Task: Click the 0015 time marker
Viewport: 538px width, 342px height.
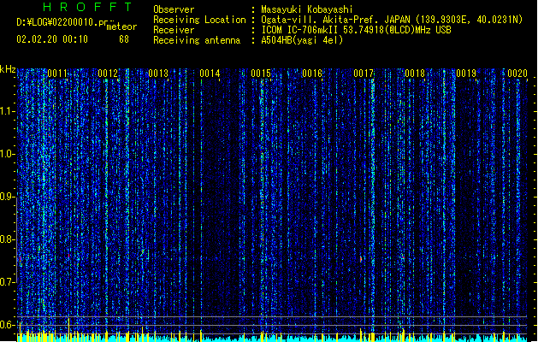Action: (261, 74)
